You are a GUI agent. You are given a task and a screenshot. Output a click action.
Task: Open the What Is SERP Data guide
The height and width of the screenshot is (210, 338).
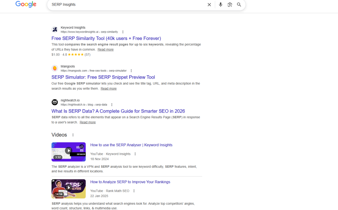coord(118,111)
